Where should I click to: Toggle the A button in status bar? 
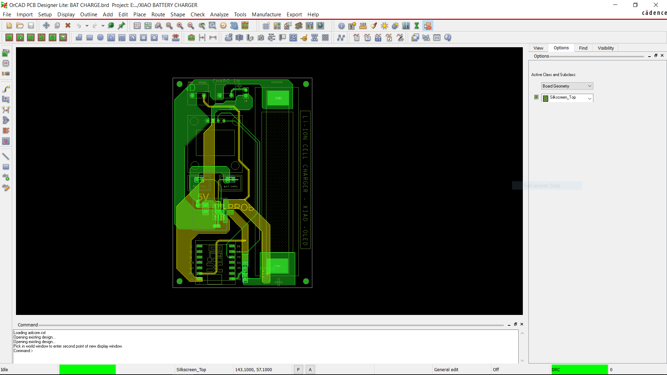(x=310, y=369)
